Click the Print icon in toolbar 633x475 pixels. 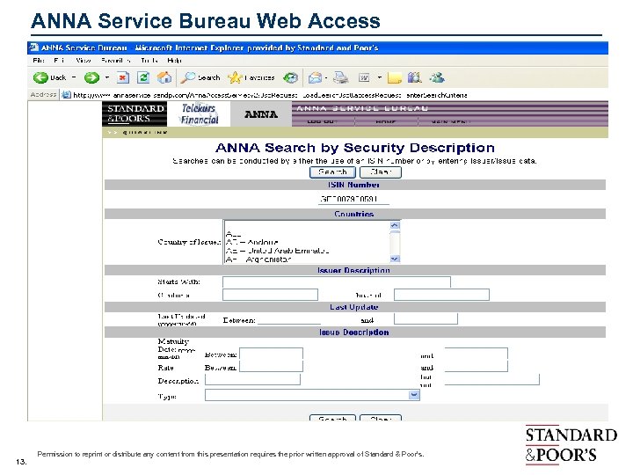click(x=341, y=77)
